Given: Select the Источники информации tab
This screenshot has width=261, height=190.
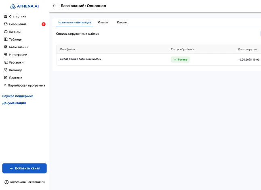Looking at the screenshot, I should [75, 23].
